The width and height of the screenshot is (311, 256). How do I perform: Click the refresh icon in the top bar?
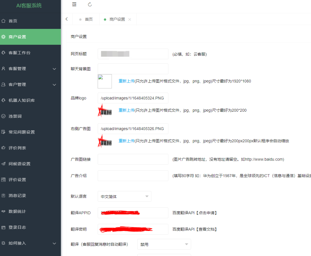pos(90,4)
